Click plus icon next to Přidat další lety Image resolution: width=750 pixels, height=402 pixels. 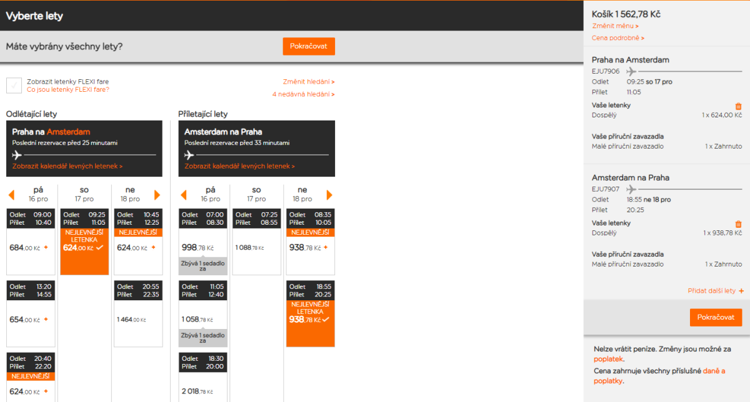coord(741,291)
